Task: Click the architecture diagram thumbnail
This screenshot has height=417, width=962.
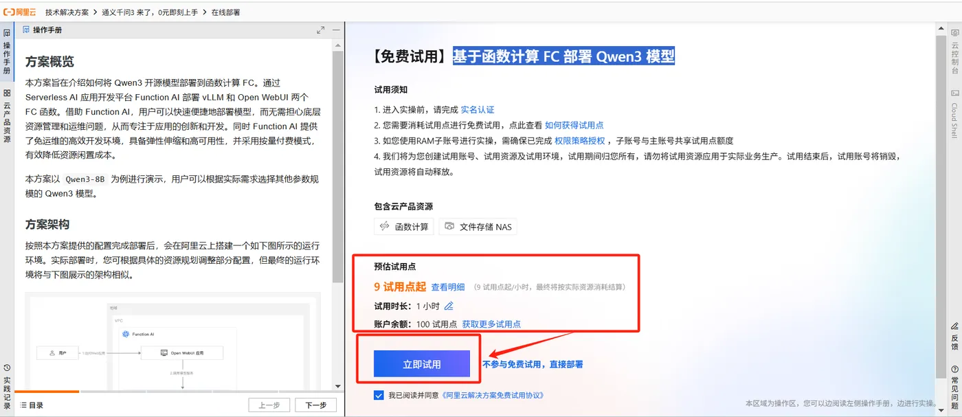Action: (172, 341)
